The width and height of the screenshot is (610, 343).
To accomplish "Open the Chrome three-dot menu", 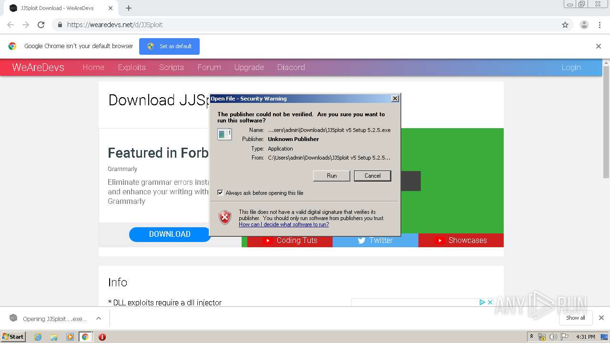I will click(x=600, y=25).
